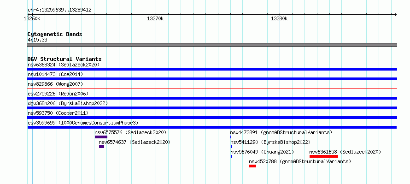The height and width of the screenshot is (184, 410).
Task: Select the blue bar under dgv368n206
Action: [x=212, y=108]
